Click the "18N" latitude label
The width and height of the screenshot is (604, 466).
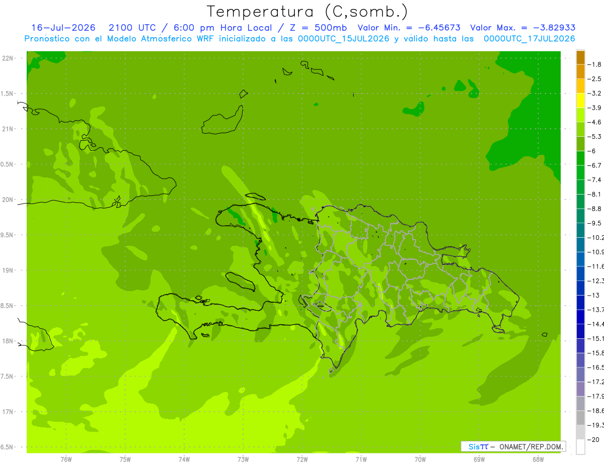click(8, 341)
